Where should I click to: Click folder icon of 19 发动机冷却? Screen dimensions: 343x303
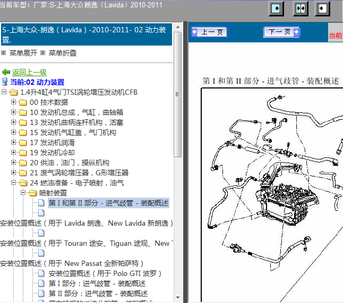23,153
